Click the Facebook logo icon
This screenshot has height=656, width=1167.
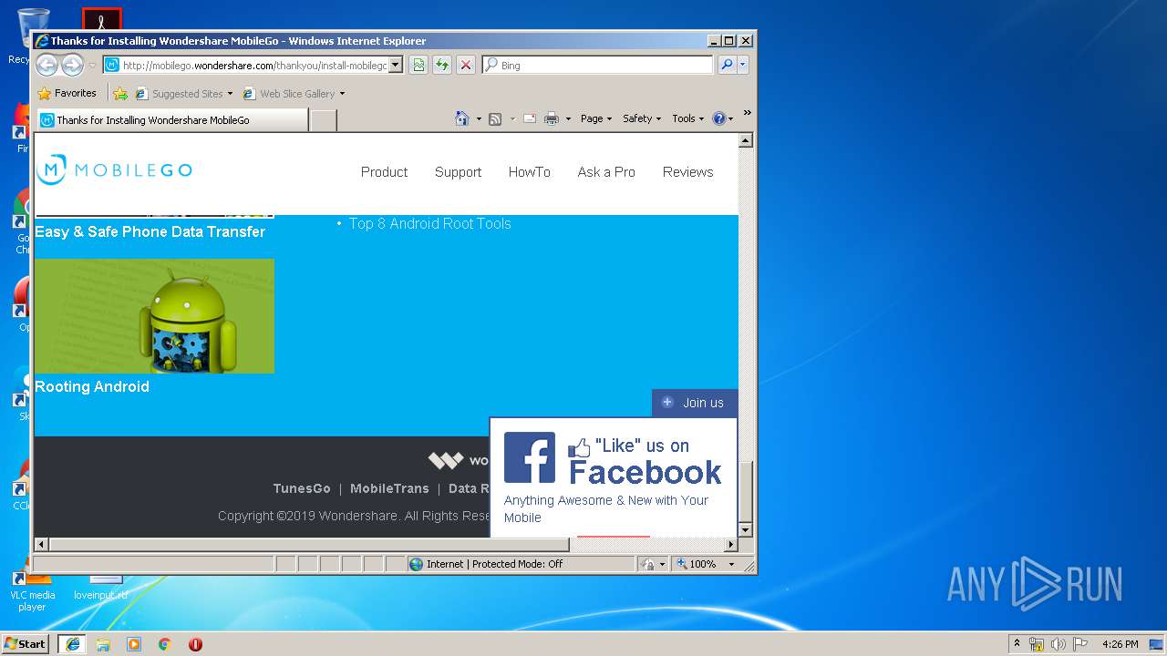[x=530, y=457]
